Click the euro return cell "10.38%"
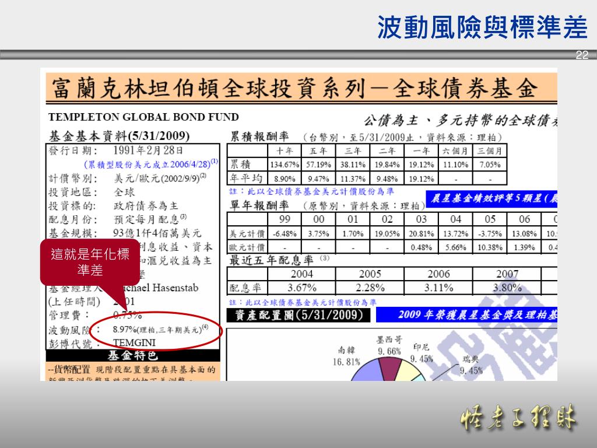 coord(490,247)
